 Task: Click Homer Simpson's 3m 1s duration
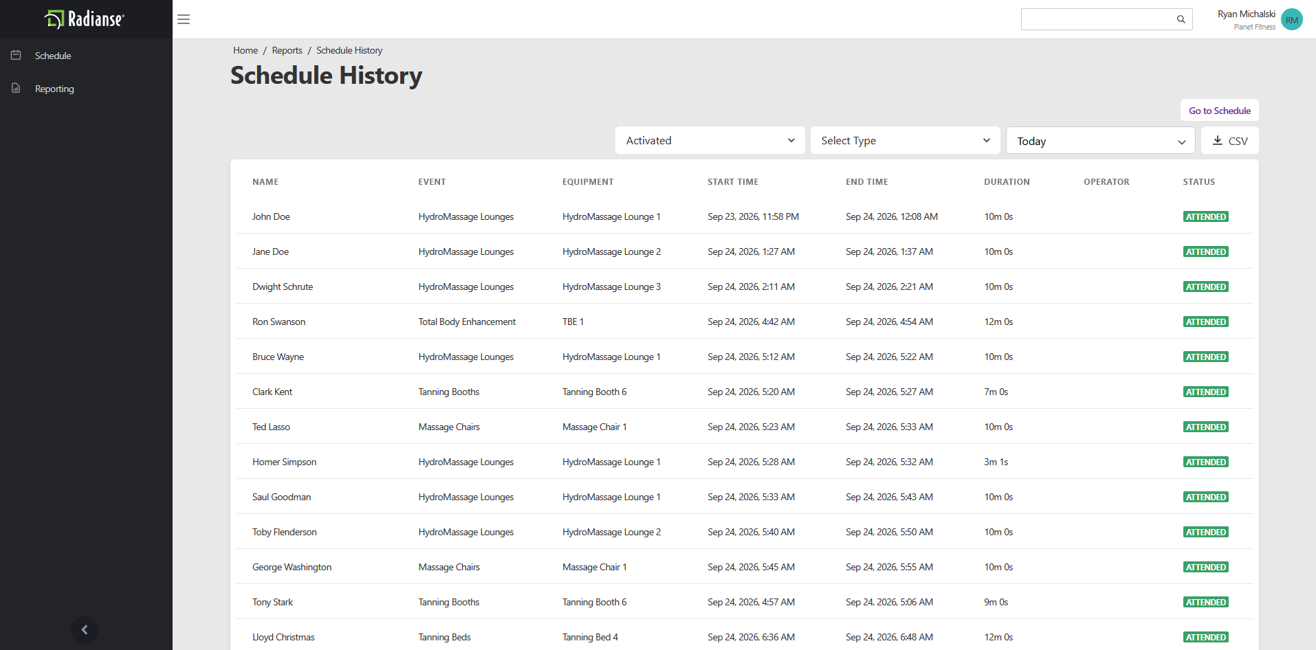coord(996,462)
